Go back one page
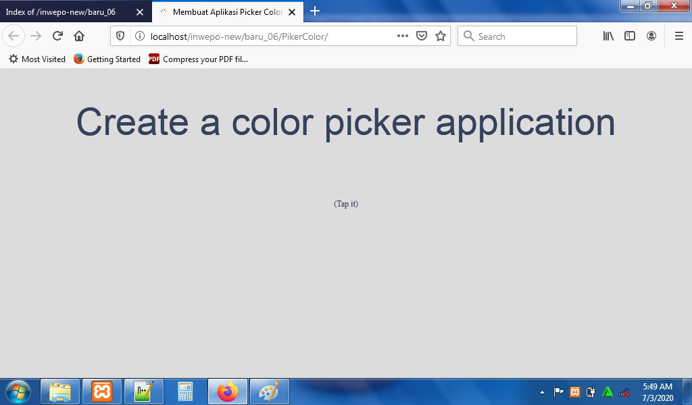This screenshot has width=692, height=405. tap(14, 36)
